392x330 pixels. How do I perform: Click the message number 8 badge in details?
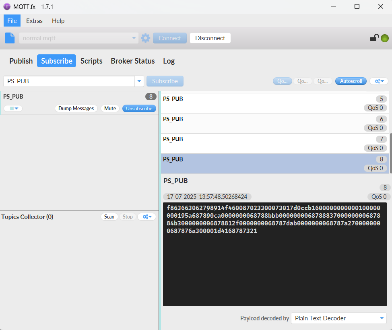point(385,188)
